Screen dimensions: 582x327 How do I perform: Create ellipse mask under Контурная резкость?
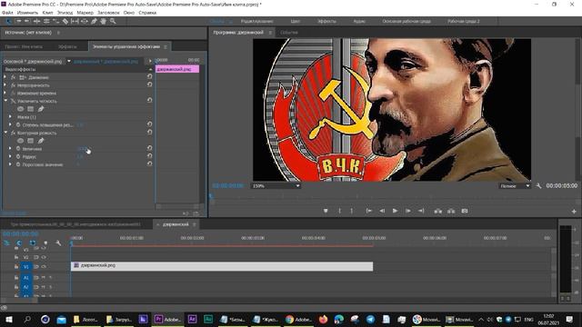pyautogui.click(x=20, y=141)
